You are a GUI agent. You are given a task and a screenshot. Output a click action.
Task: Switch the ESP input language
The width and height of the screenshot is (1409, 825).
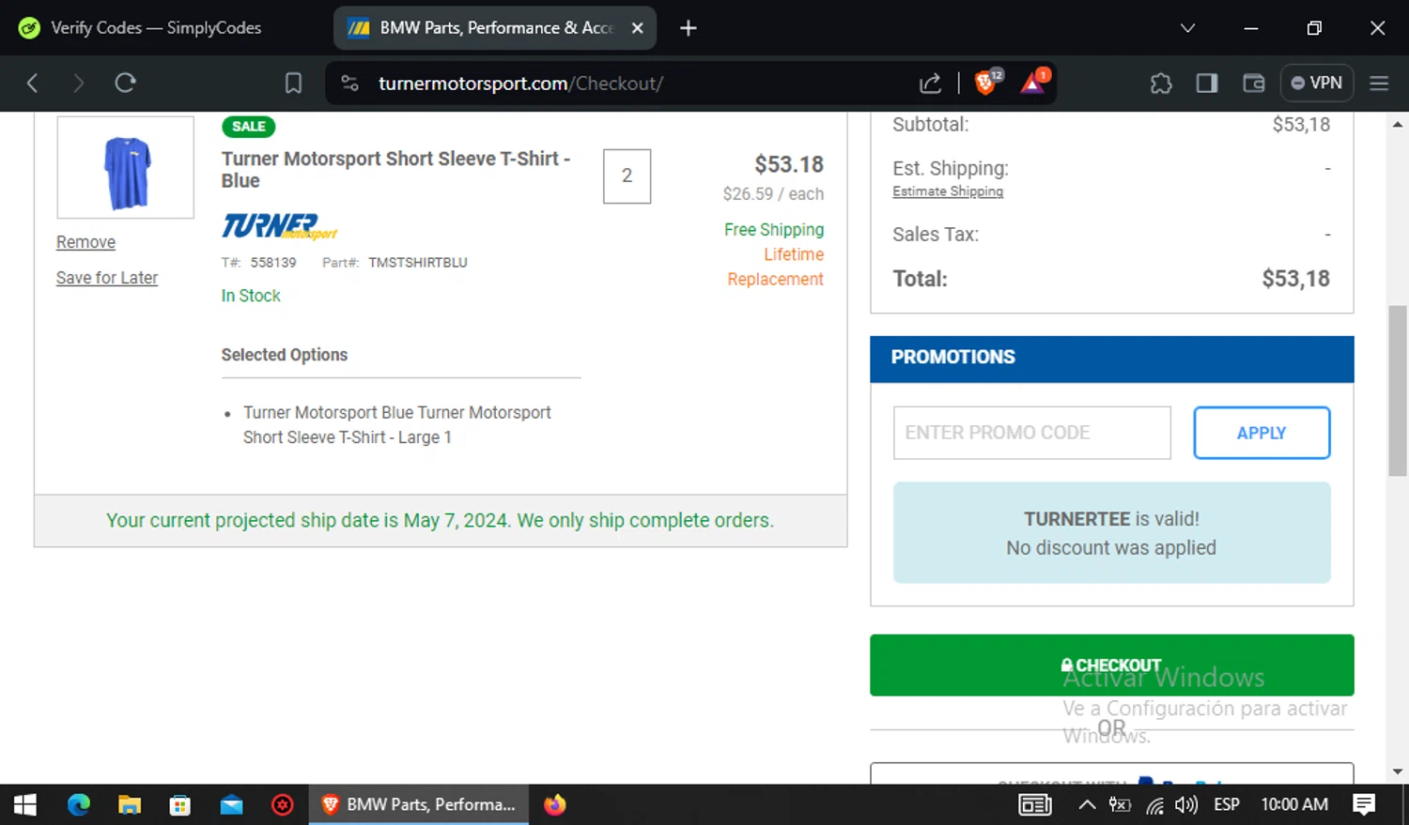[x=1227, y=804]
